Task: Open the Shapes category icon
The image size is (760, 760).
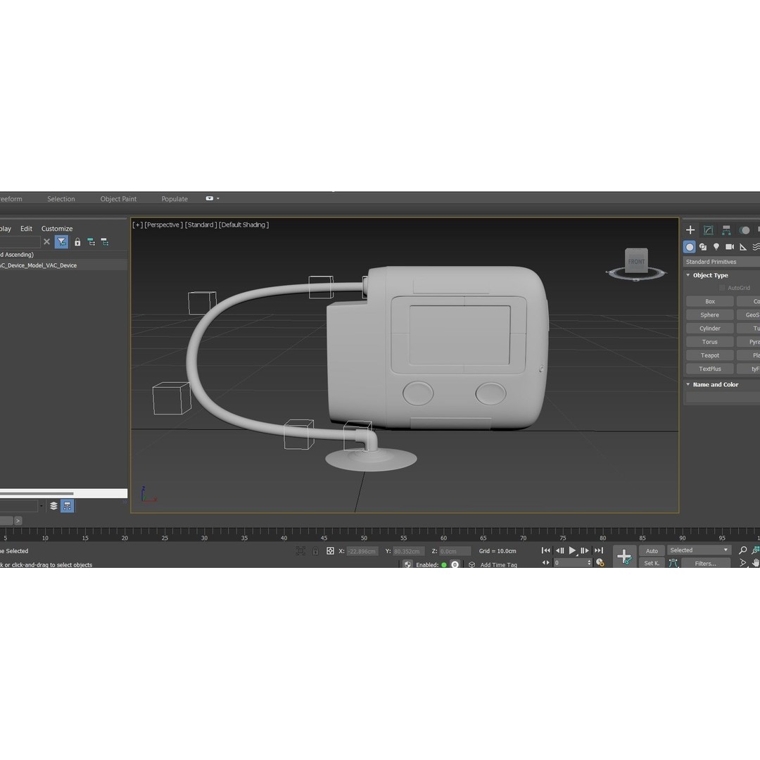Action: (x=703, y=246)
